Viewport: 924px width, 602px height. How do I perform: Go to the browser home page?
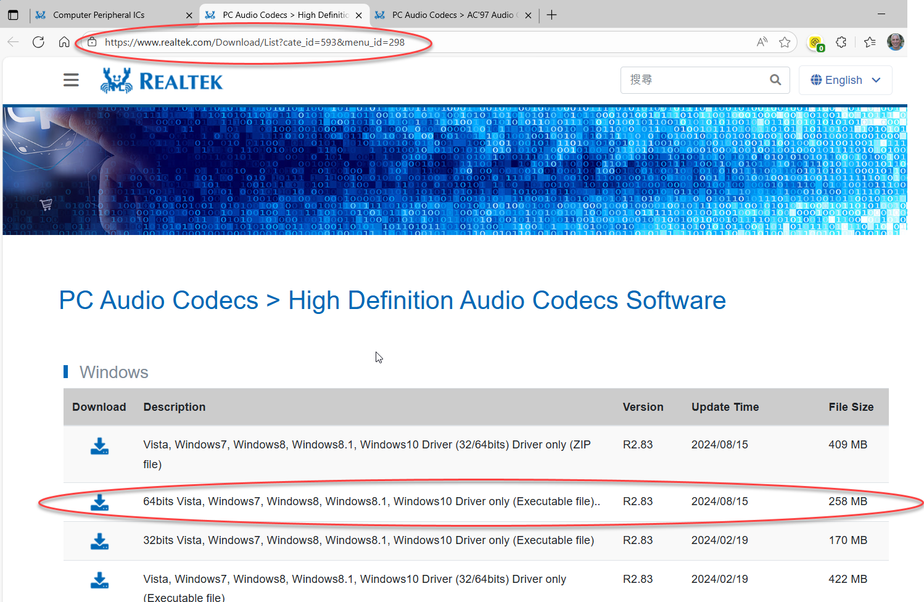click(64, 42)
